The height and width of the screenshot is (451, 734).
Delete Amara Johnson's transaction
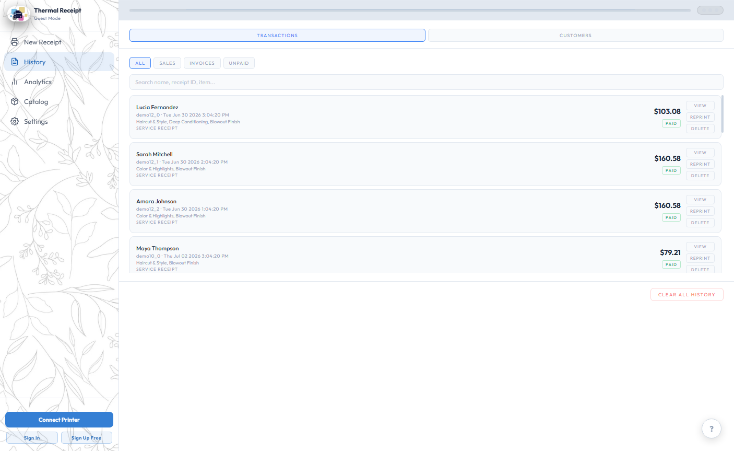pos(700,223)
